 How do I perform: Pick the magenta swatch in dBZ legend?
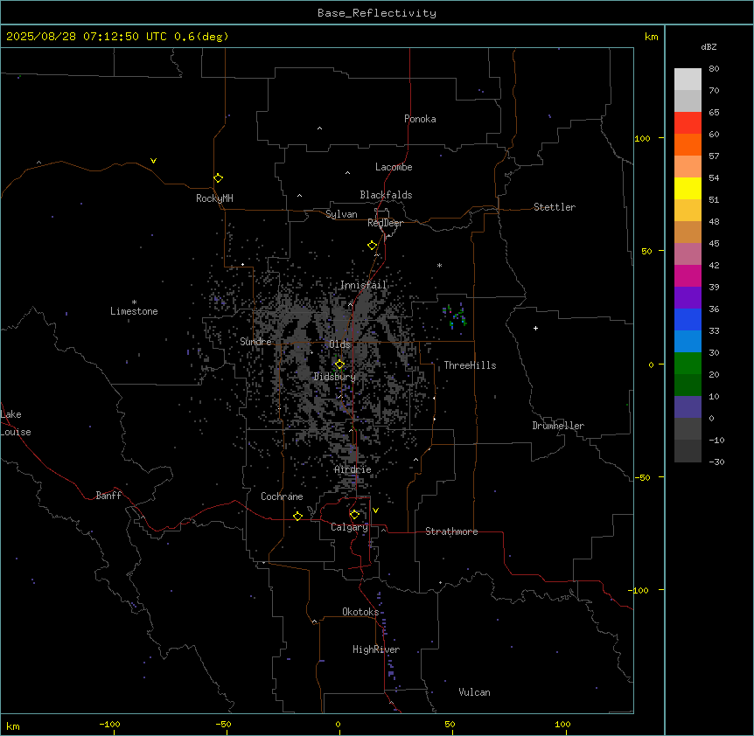pyautogui.click(x=688, y=275)
